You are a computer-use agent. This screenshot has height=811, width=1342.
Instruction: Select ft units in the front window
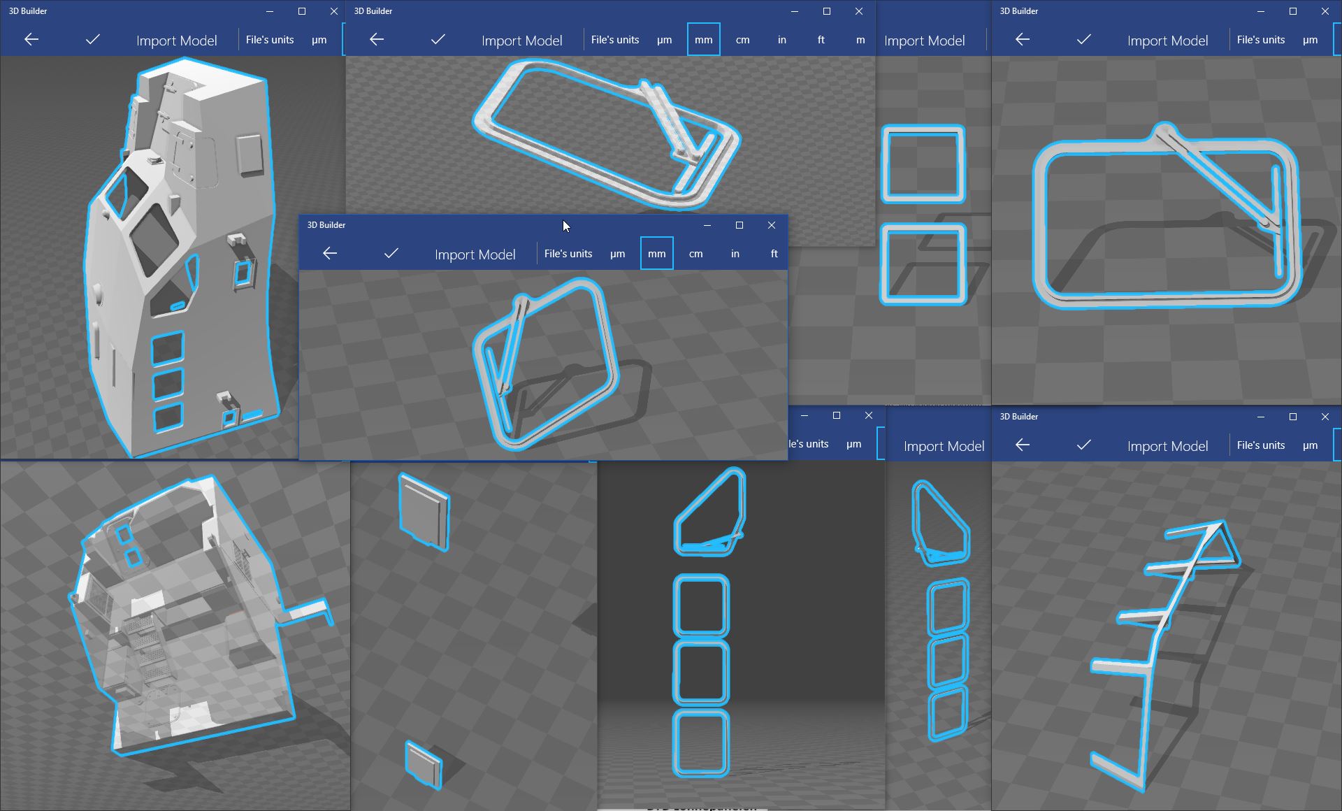(x=774, y=254)
